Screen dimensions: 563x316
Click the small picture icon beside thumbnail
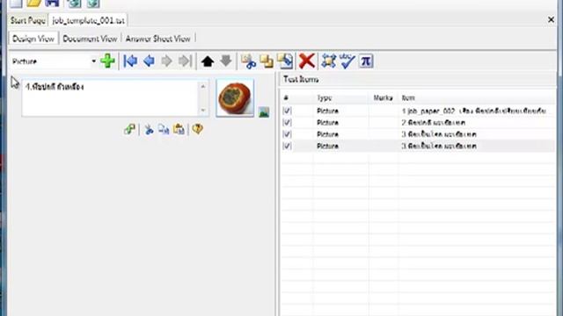264,112
